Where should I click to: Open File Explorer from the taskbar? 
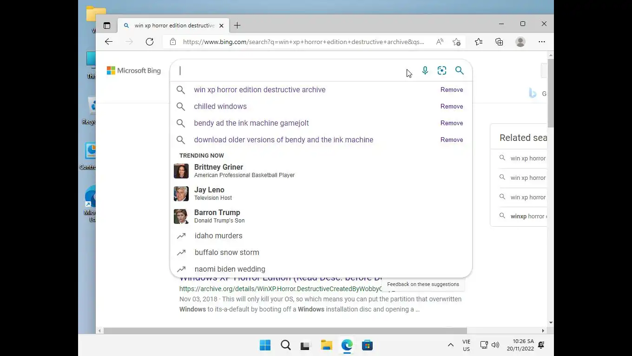326,345
